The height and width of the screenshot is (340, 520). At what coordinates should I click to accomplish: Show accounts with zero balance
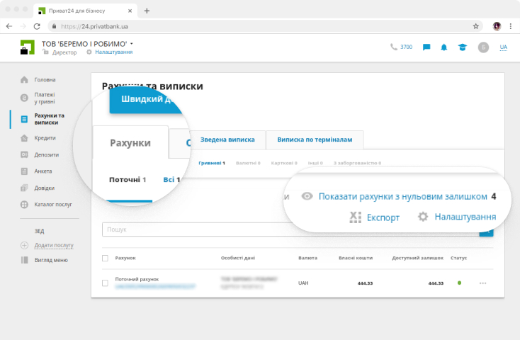click(402, 196)
